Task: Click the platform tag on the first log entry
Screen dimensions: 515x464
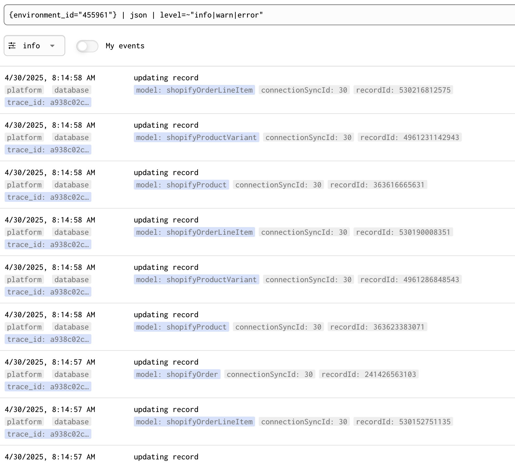Action: point(24,90)
